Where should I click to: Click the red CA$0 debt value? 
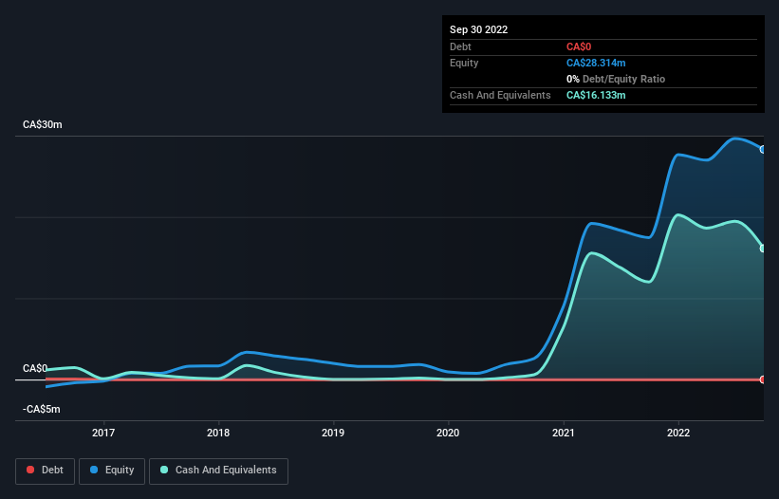(x=579, y=46)
